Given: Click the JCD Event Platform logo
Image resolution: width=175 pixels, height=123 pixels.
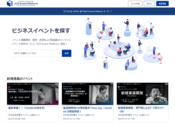Looking at the screenshot, I should click(x=22, y=3).
